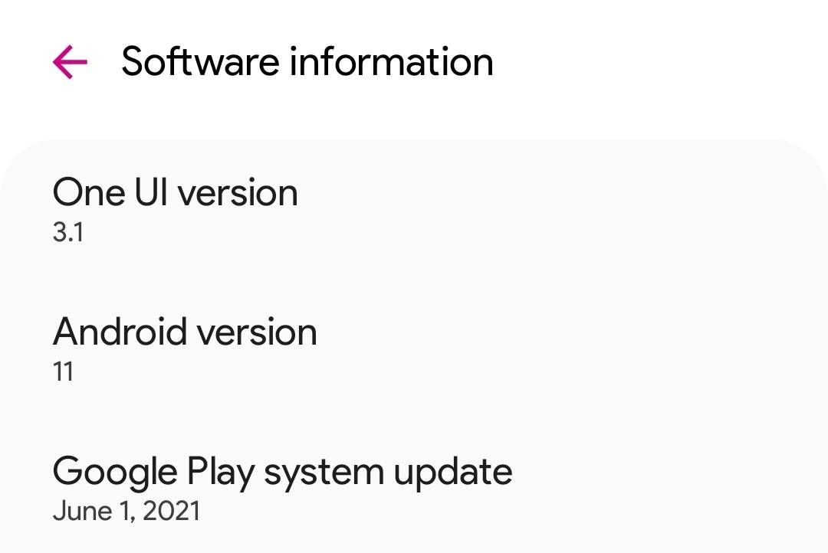Click the Android version heading
Image resolution: width=828 pixels, height=553 pixels.
point(184,332)
